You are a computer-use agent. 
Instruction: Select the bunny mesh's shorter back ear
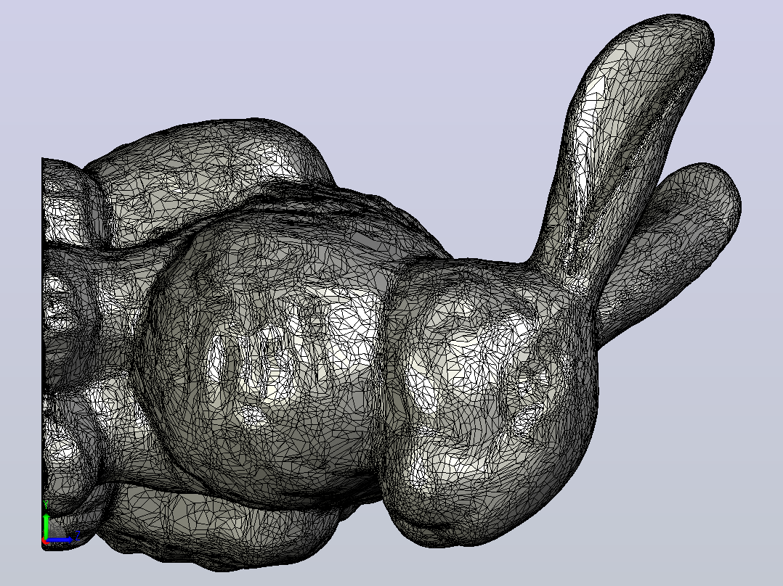[x=674, y=249]
